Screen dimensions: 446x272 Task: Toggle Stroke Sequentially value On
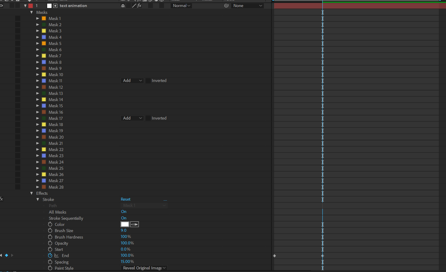pos(124,218)
